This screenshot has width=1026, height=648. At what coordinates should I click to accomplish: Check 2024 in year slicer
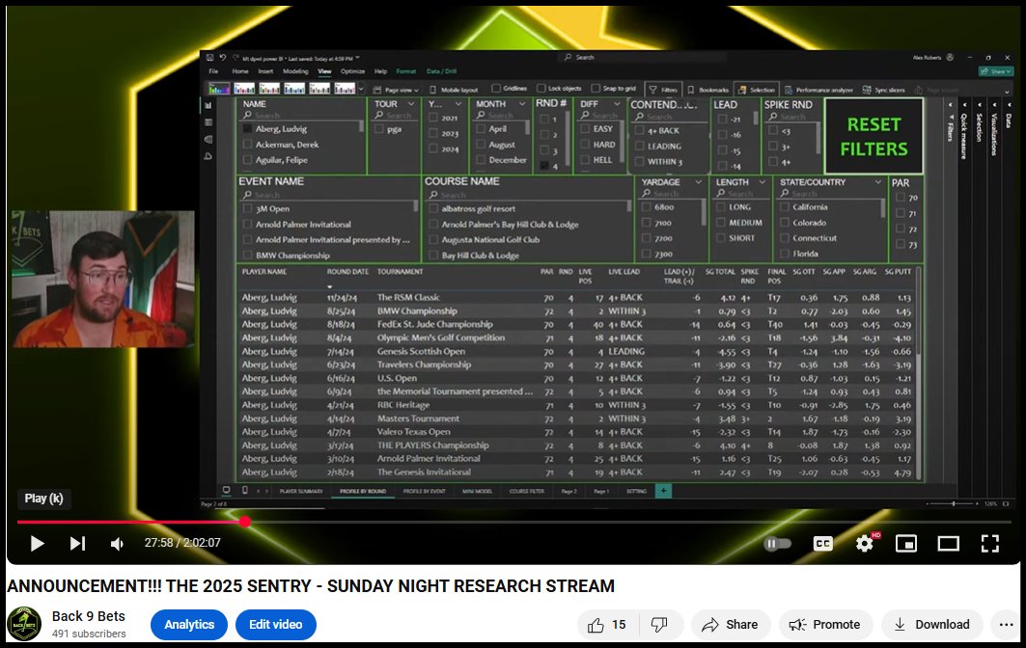click(x=432, y=149)
